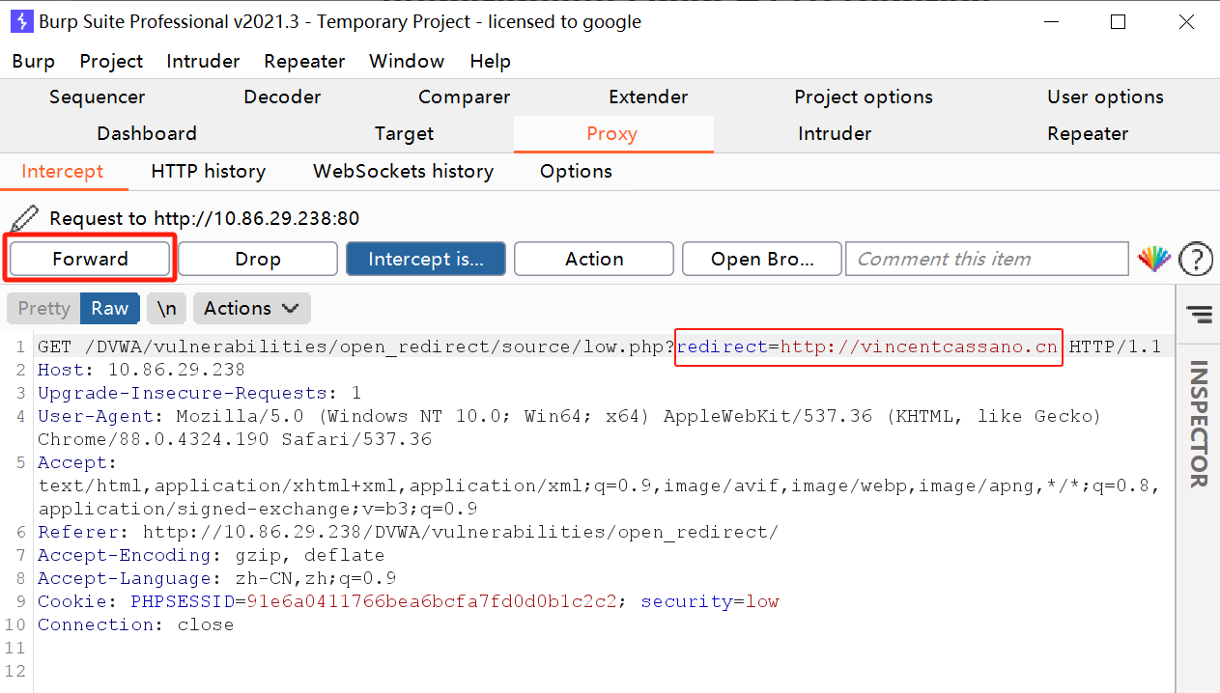The image size is (1220, 693).
Task: Drop the intercepted request
Action: [x=257, y=259]
